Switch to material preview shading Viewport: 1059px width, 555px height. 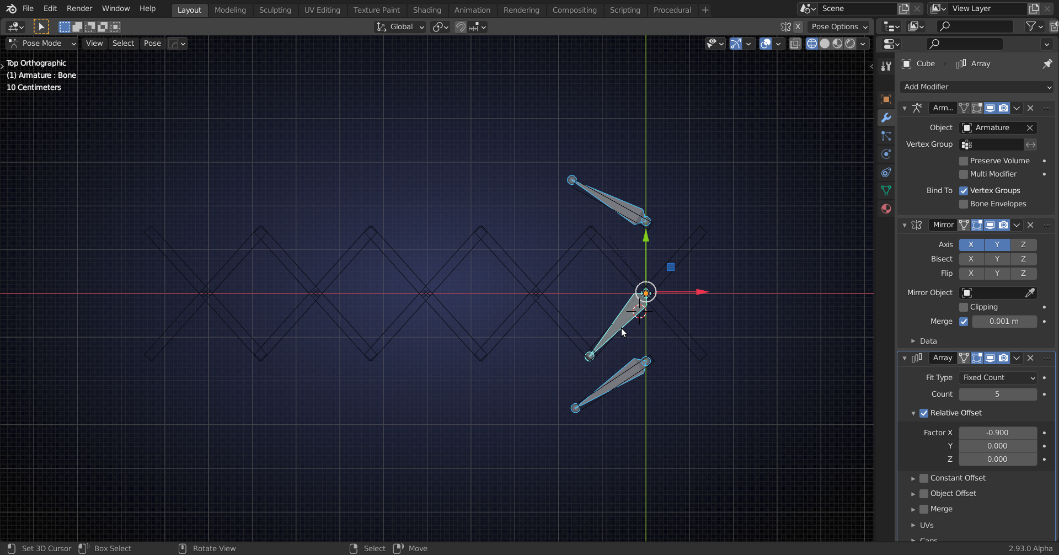click(837, 44)
